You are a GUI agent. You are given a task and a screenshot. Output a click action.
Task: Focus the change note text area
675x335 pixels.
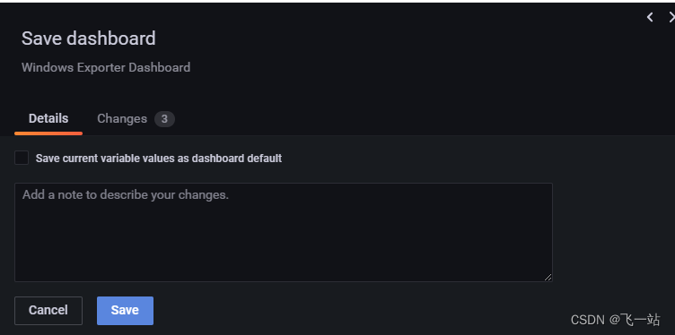coord(284,232)
